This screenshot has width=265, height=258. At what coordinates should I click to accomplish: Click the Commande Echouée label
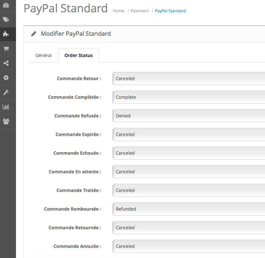[77, 153]
